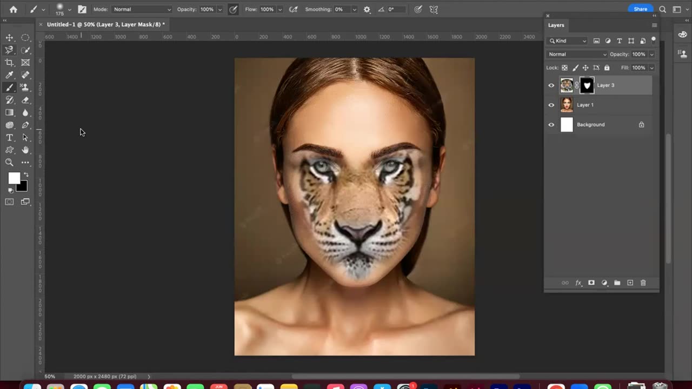Expand layer Fill dropdown arrow
692x389 pixels.
click(651, 68)
